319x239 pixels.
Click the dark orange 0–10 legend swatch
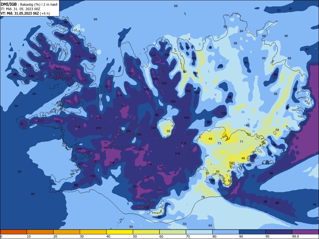pos(13,232)
